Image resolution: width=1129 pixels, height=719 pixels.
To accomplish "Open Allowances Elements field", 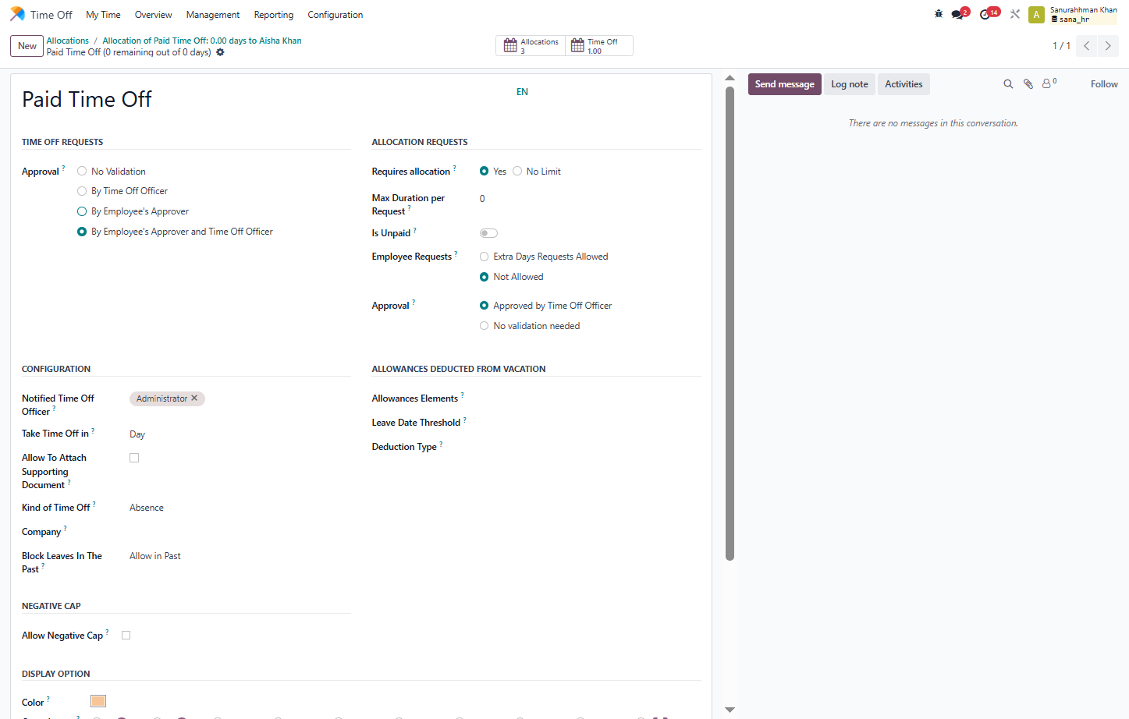I will 590,398.
